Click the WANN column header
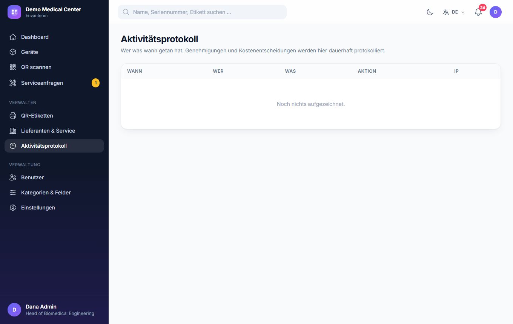The image size is (513, 324). (x=135, y=71)
